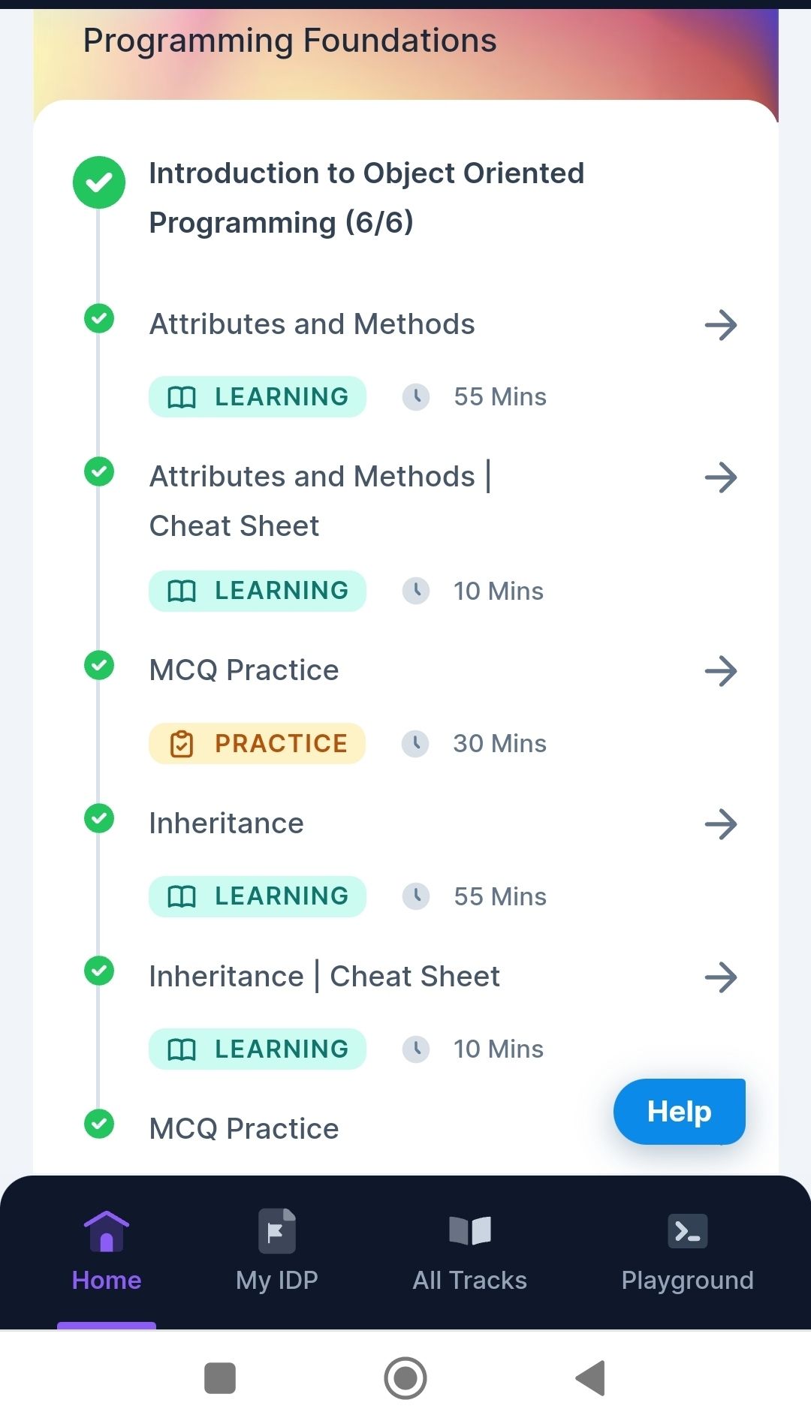811x1427 pixels.
Task: Open arrow for Inheritance | Cheat Sheet
Action: pos(721,977)
